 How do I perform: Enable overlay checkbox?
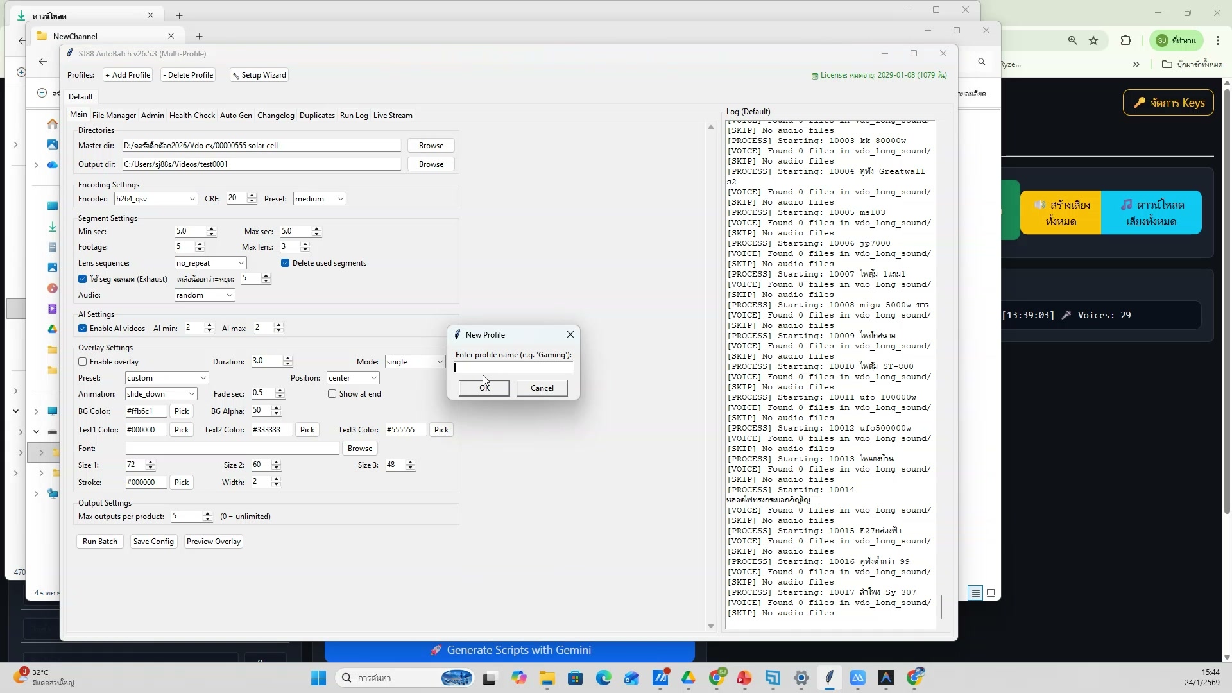tap(83, 362)
